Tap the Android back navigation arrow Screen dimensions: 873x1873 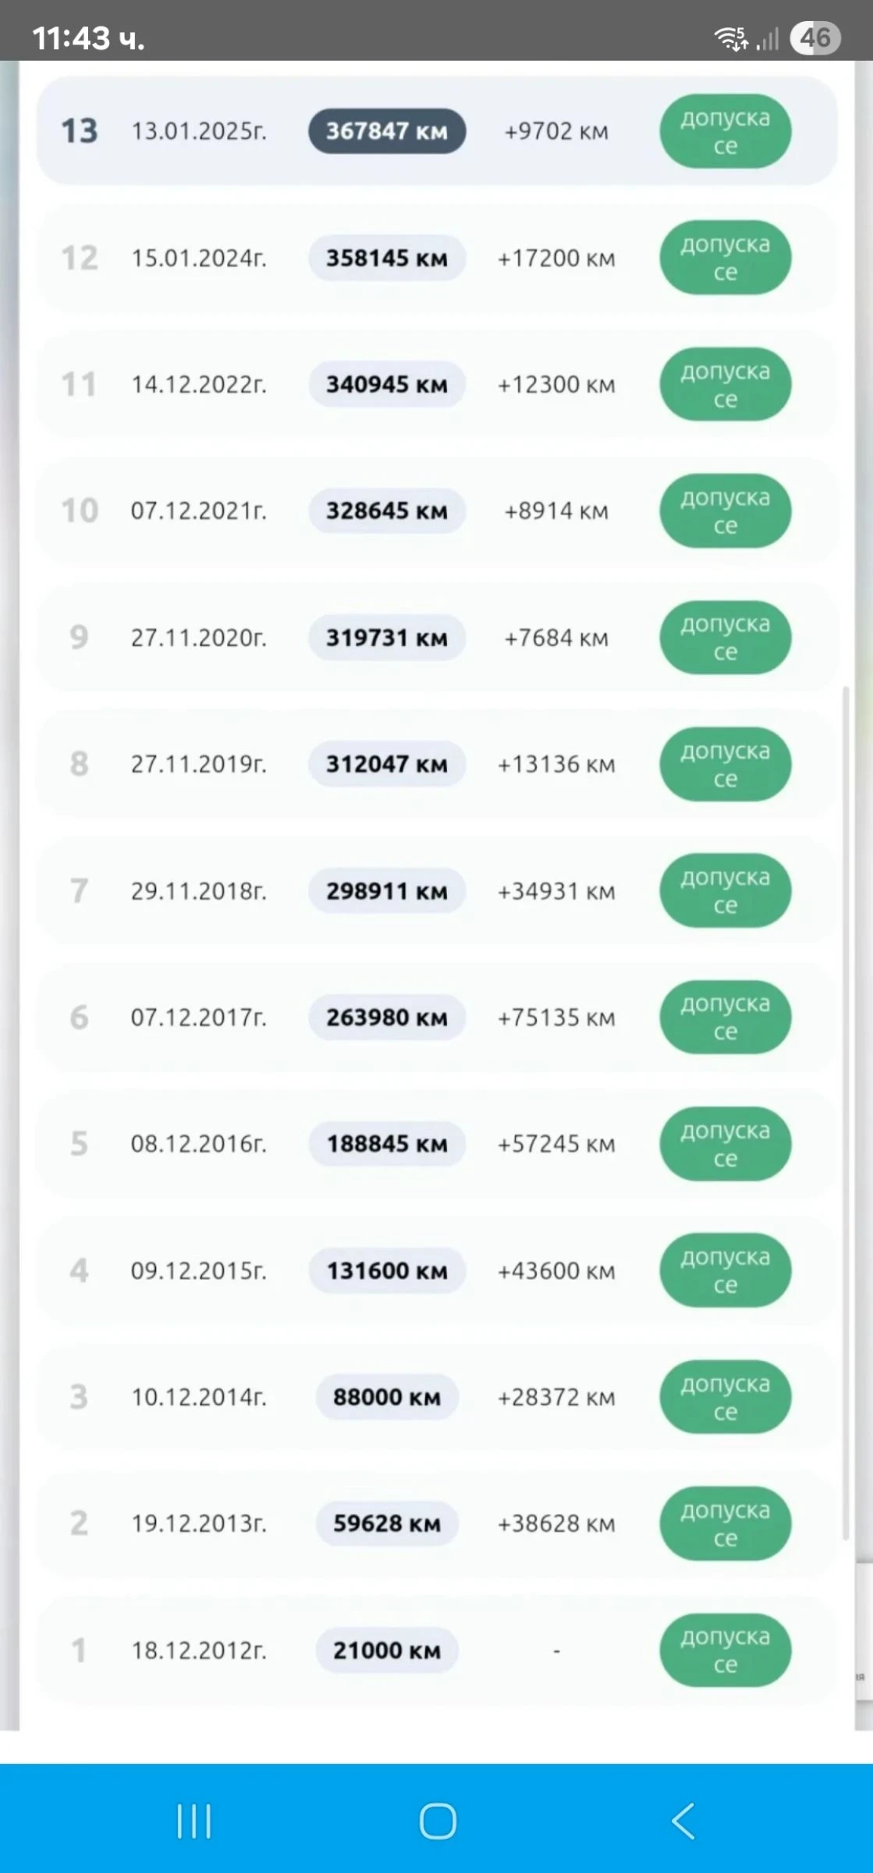pos(683,1821)
